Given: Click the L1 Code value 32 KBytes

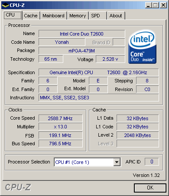Looking at the screenshot, I should click(x=137, y=127).
